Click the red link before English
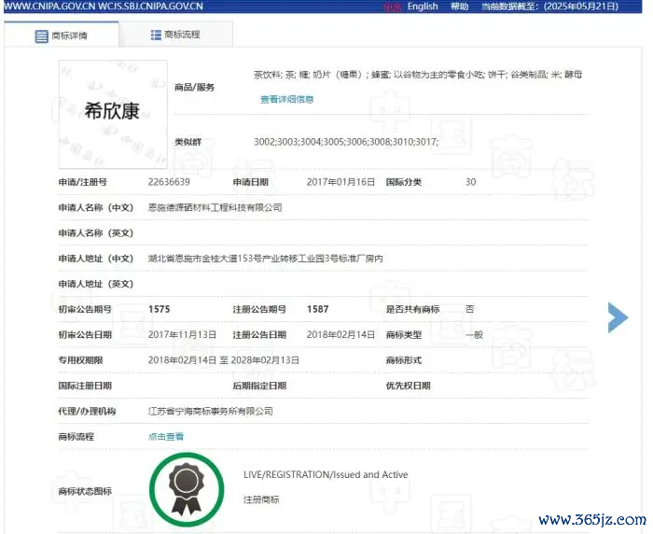 (393, 7)
